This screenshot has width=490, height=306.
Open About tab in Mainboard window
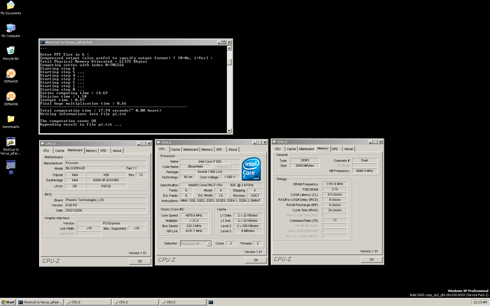click(117, 151)
